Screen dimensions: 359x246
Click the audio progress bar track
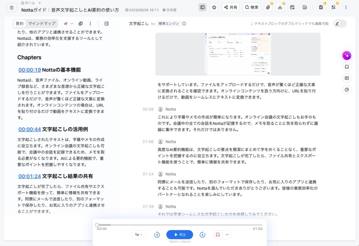coord(179,225)
